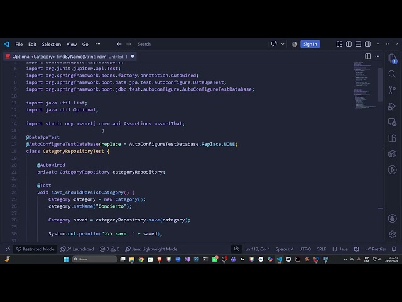This screenshot has width=402, height=302.
Task: Open Google Chrome from the taskbar
Action: (141, 259)
